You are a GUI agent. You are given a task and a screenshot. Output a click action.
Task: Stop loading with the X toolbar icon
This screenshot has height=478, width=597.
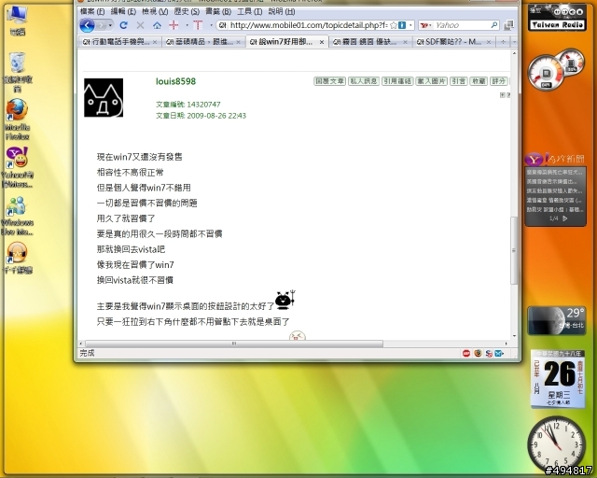(x=140, y=25)
